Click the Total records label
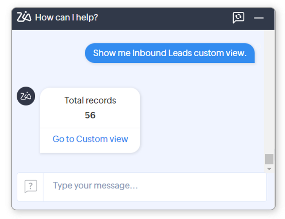Viewport: 285px width, 219px height. (x=90, y=100)
